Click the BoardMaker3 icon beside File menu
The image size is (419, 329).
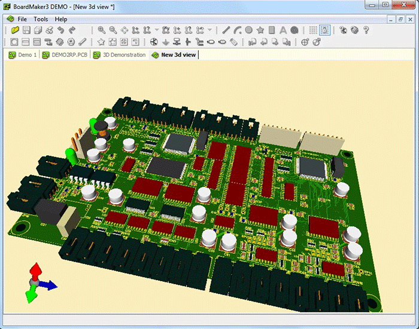10,19
